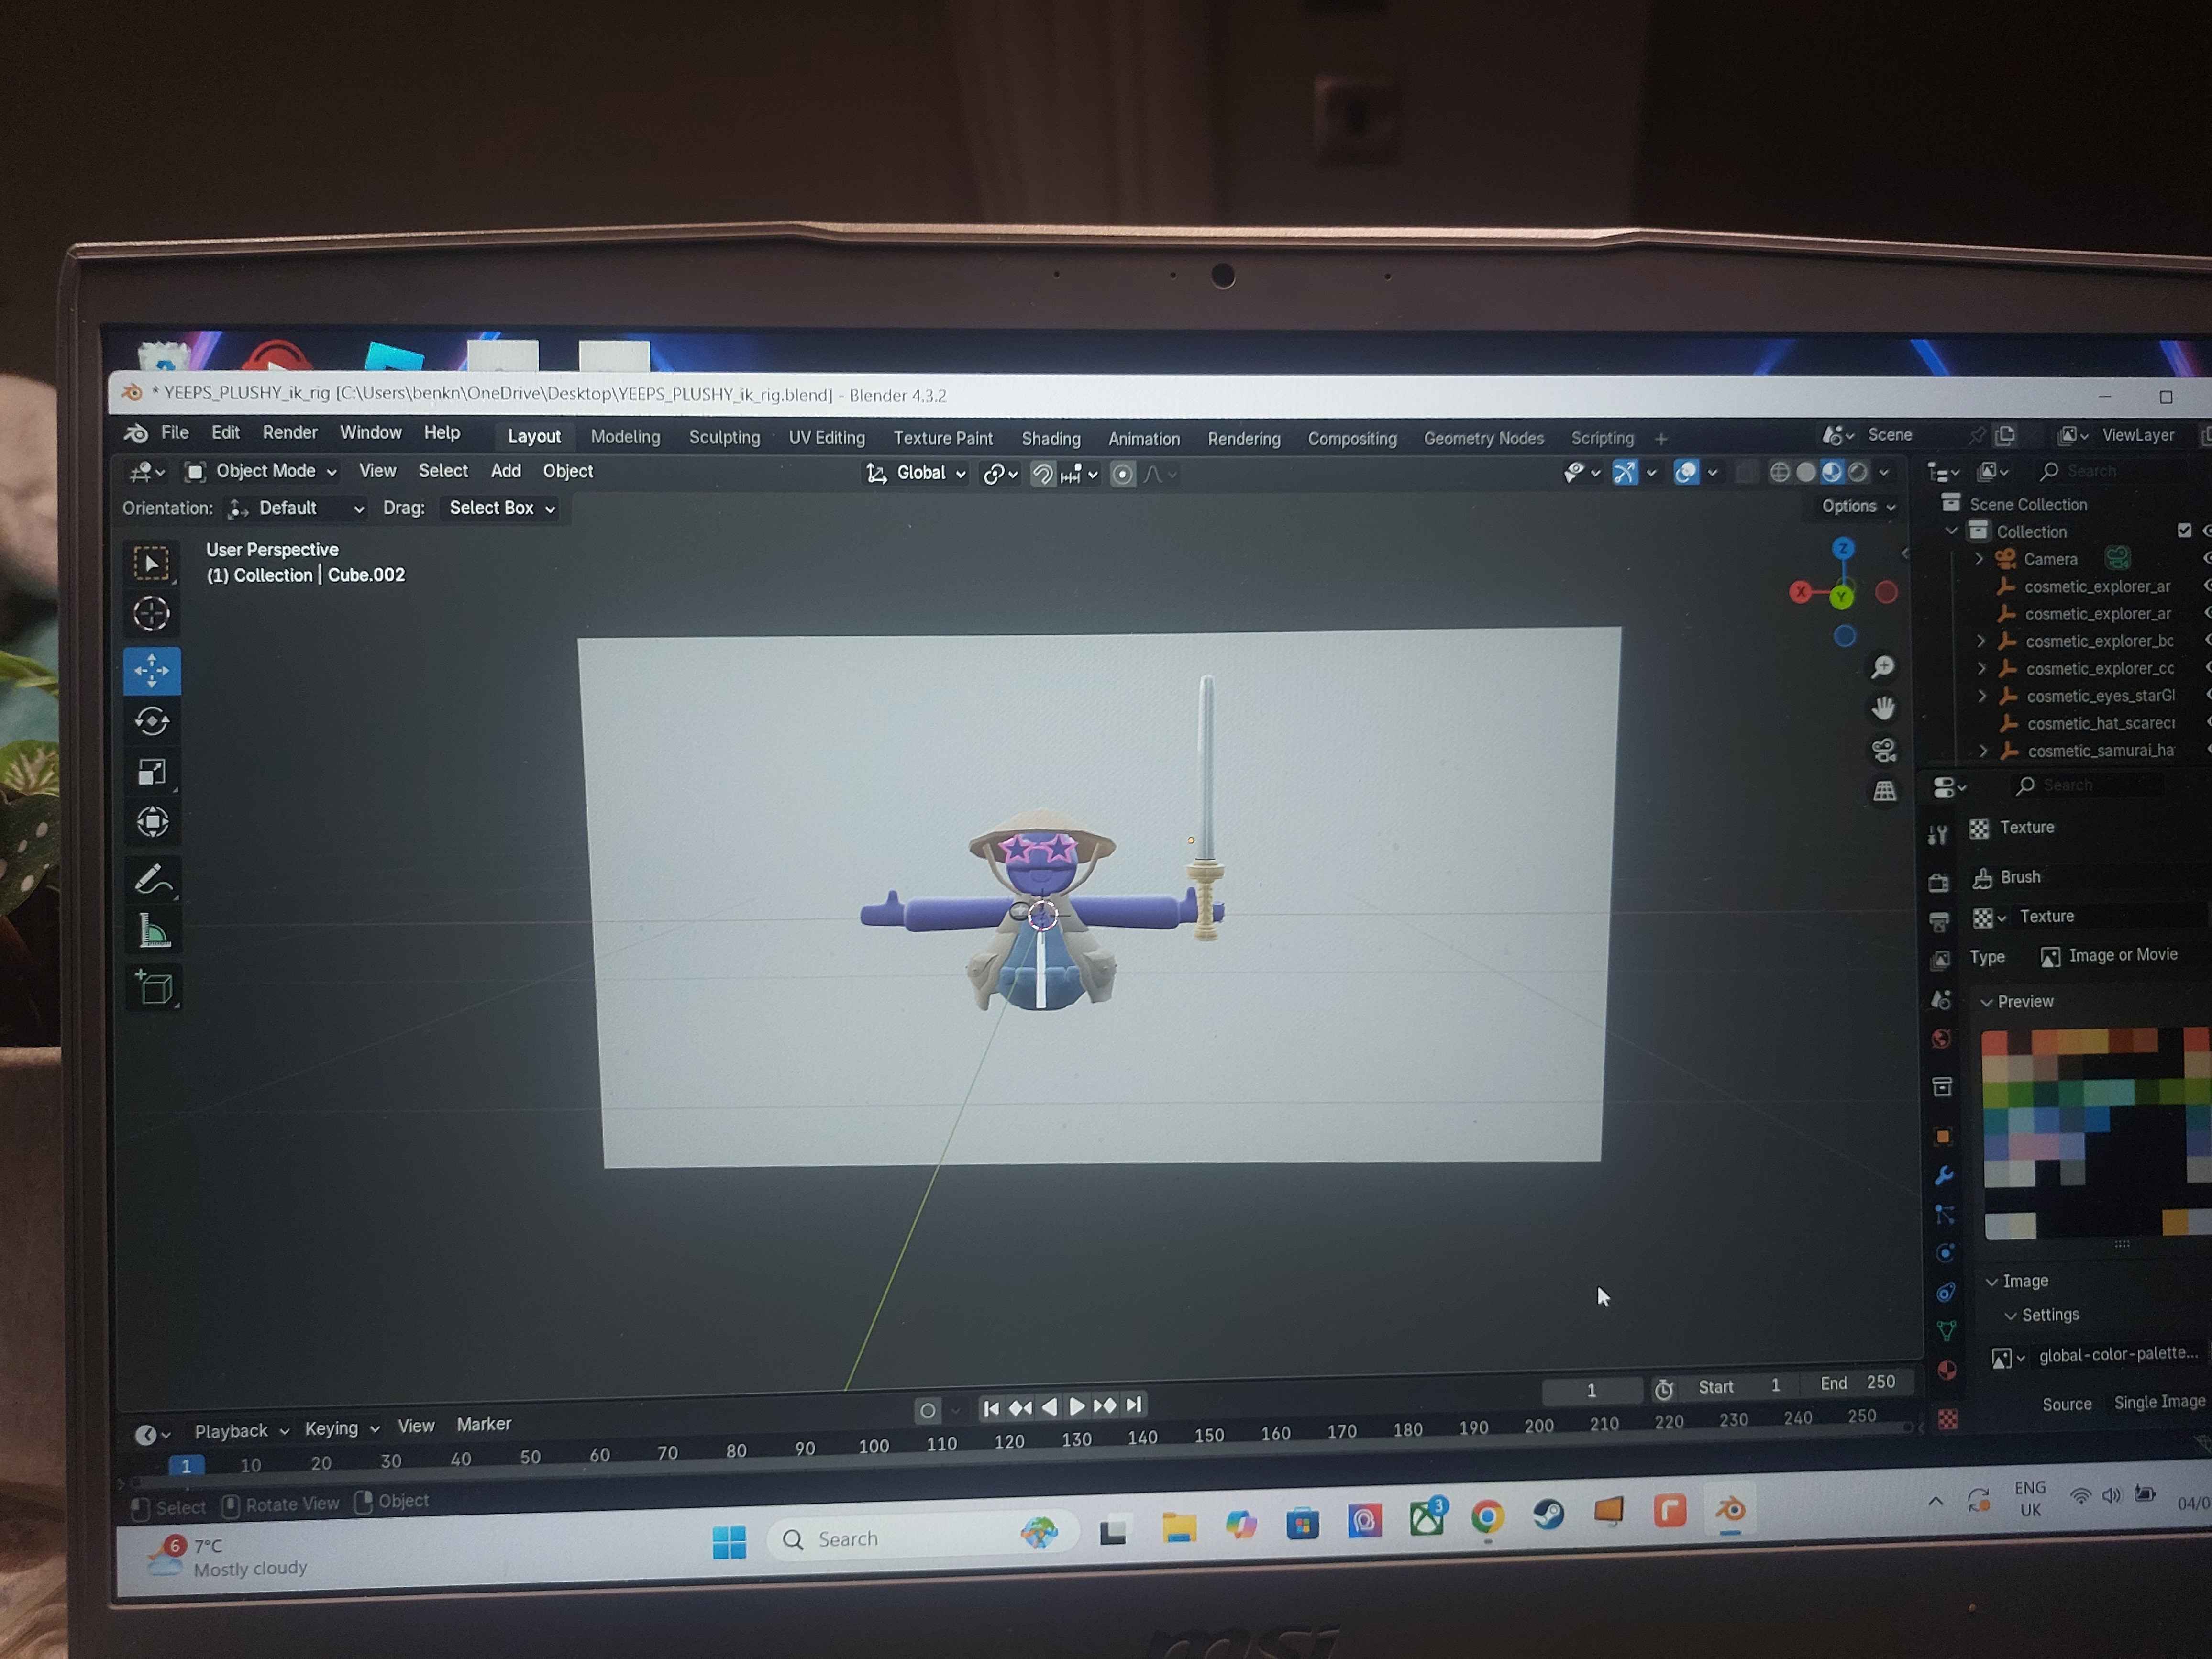Open File Explorer from the taskbar
The width and height of the screenshot is (2212, 1659).
click(x=1179, y=1528)
